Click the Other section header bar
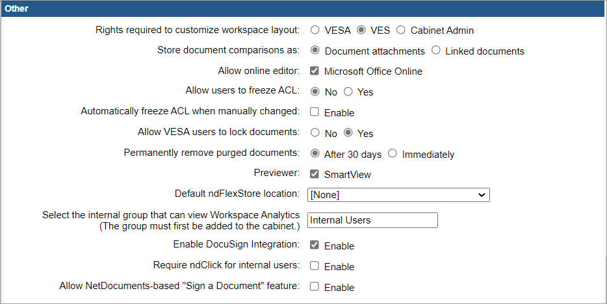The height and width of the screenshot is (304, 607). click(x=303, y=9)
